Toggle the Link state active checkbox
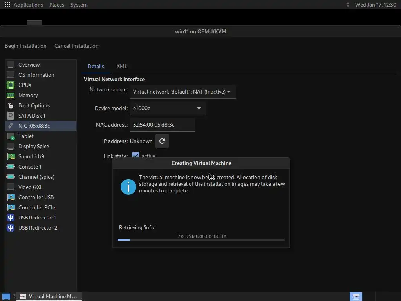 point(135,156)
